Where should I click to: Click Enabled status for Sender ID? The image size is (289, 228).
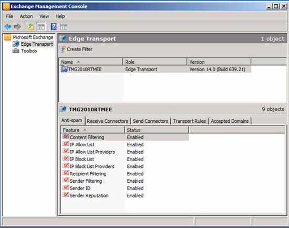135,188
